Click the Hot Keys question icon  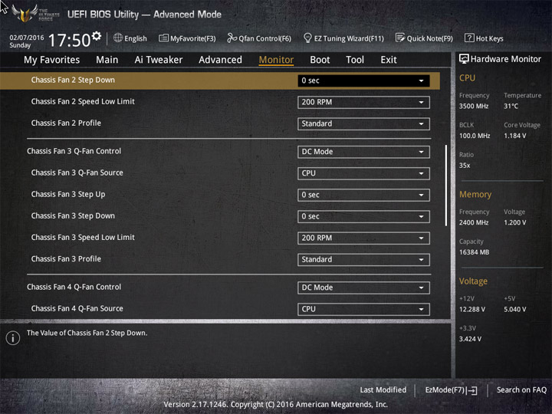[x=469, y=38]
